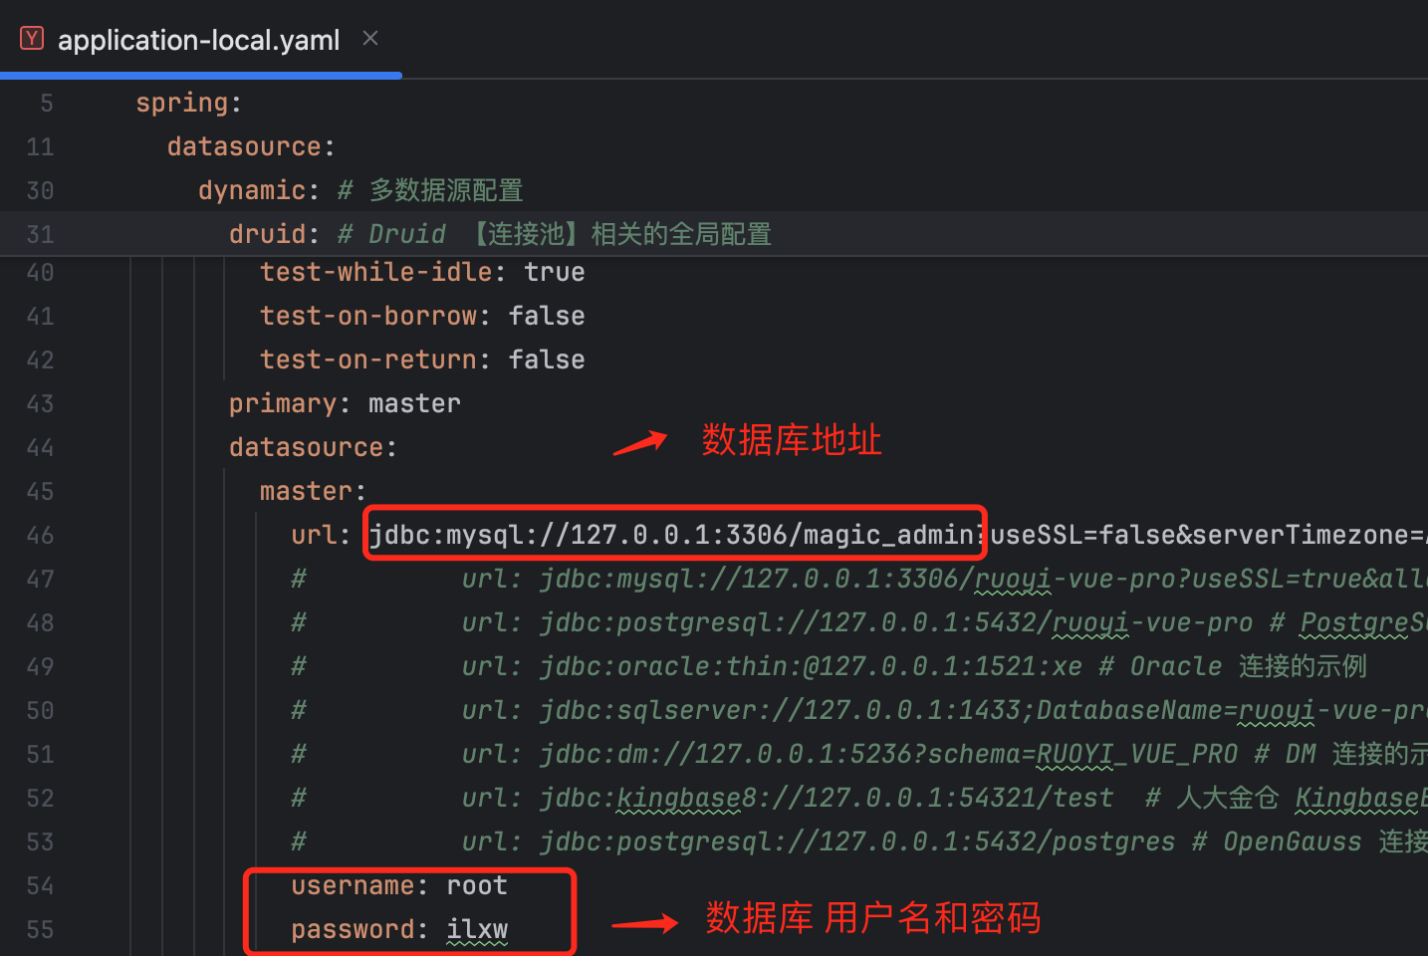The height and width of the screenshot is (956, 1428).
Task: Select the application-local.yaml tab
Action: coord(196,40)
